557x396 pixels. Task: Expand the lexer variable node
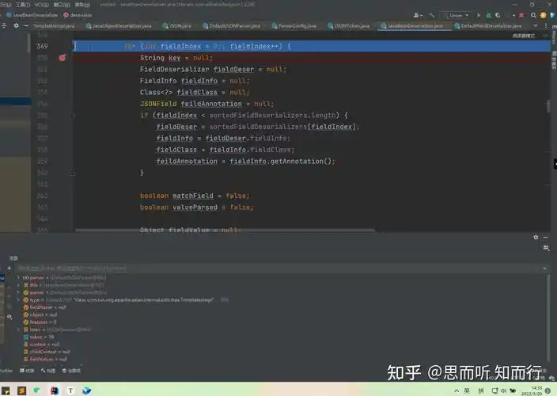tap(18, 329)
